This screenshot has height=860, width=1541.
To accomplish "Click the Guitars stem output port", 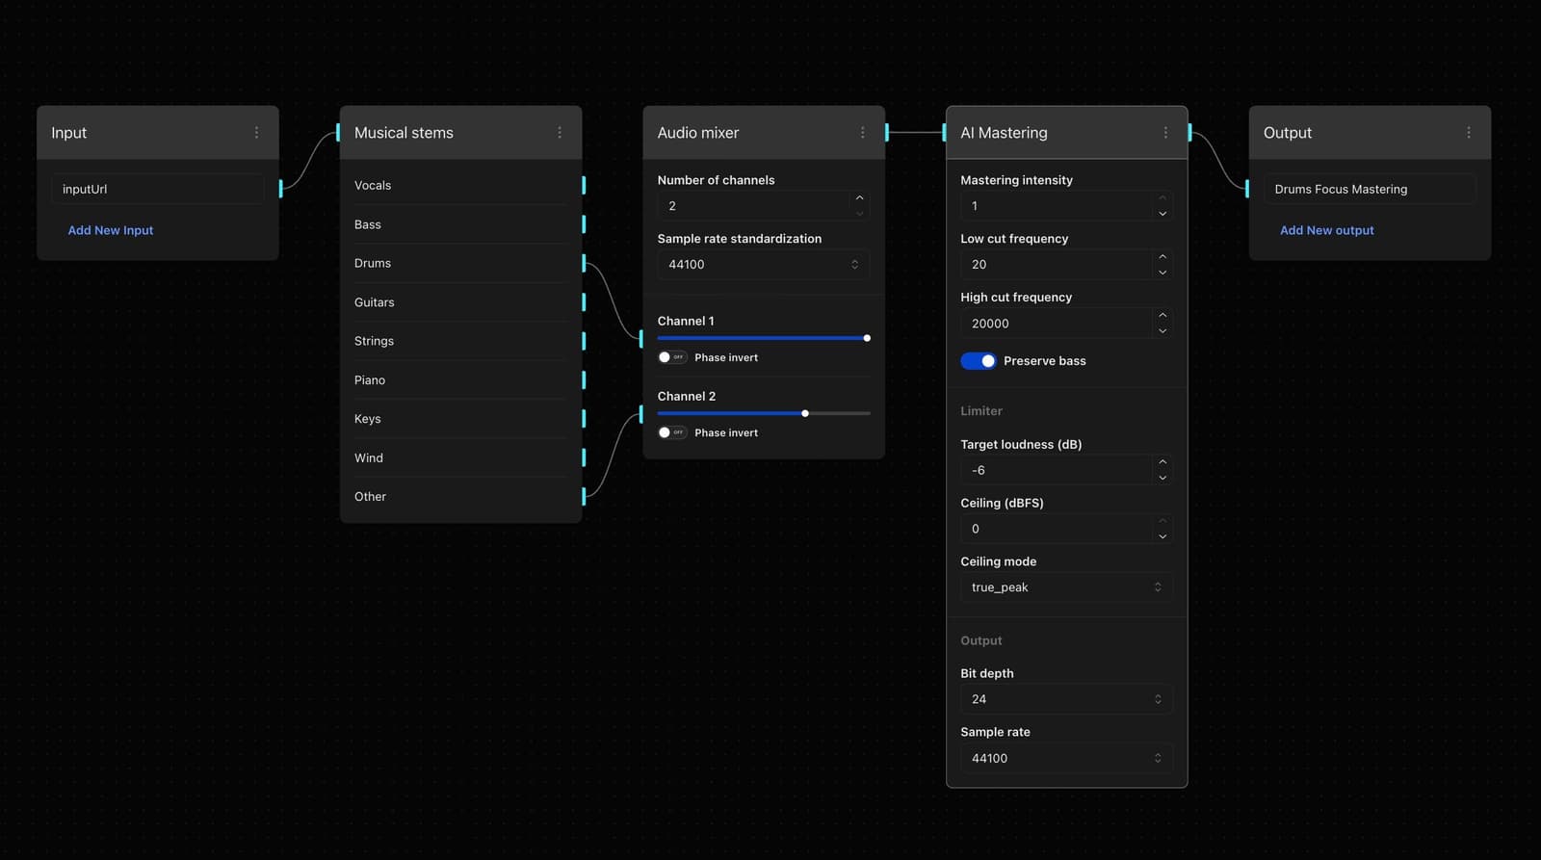I will [x=584, y=302].
